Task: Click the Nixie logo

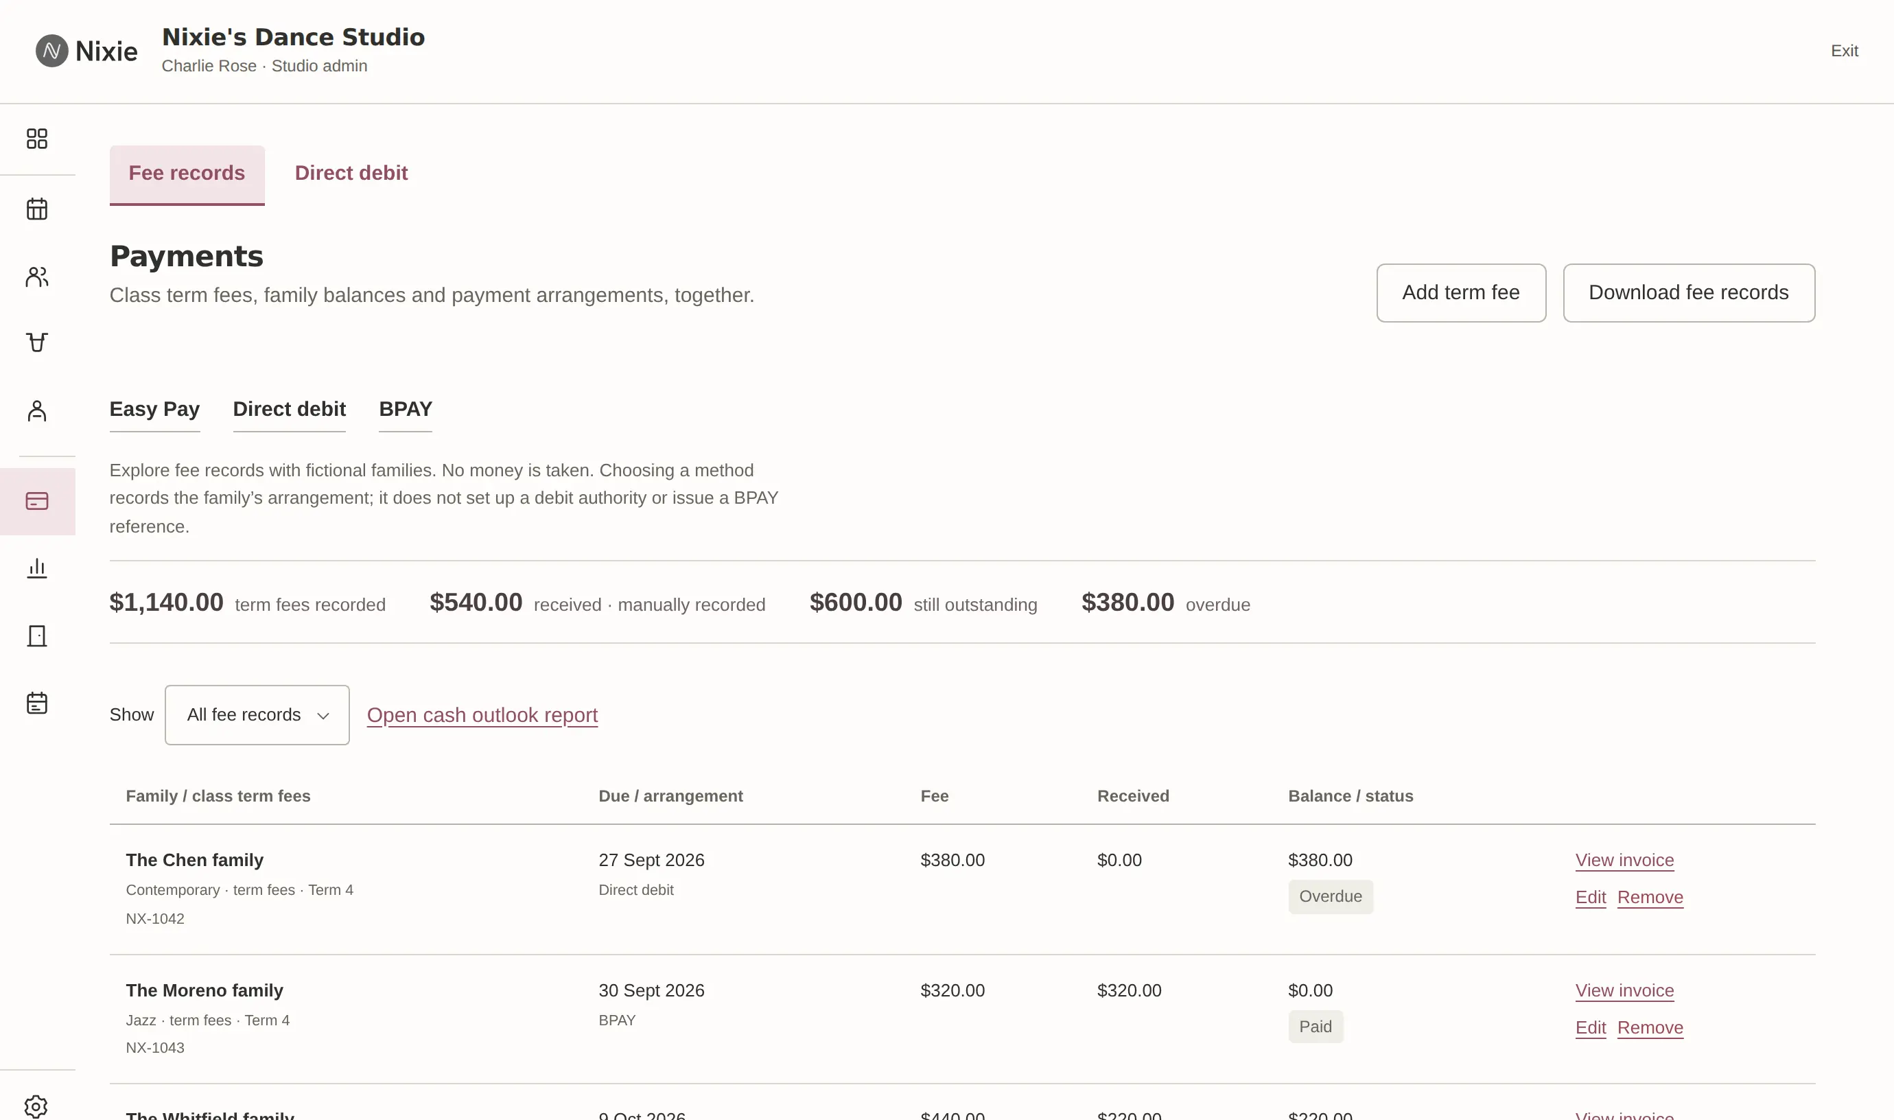Action: pos(86,51)
